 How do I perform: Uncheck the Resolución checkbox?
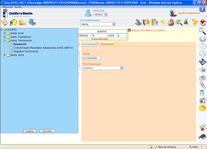click(11, 44)
